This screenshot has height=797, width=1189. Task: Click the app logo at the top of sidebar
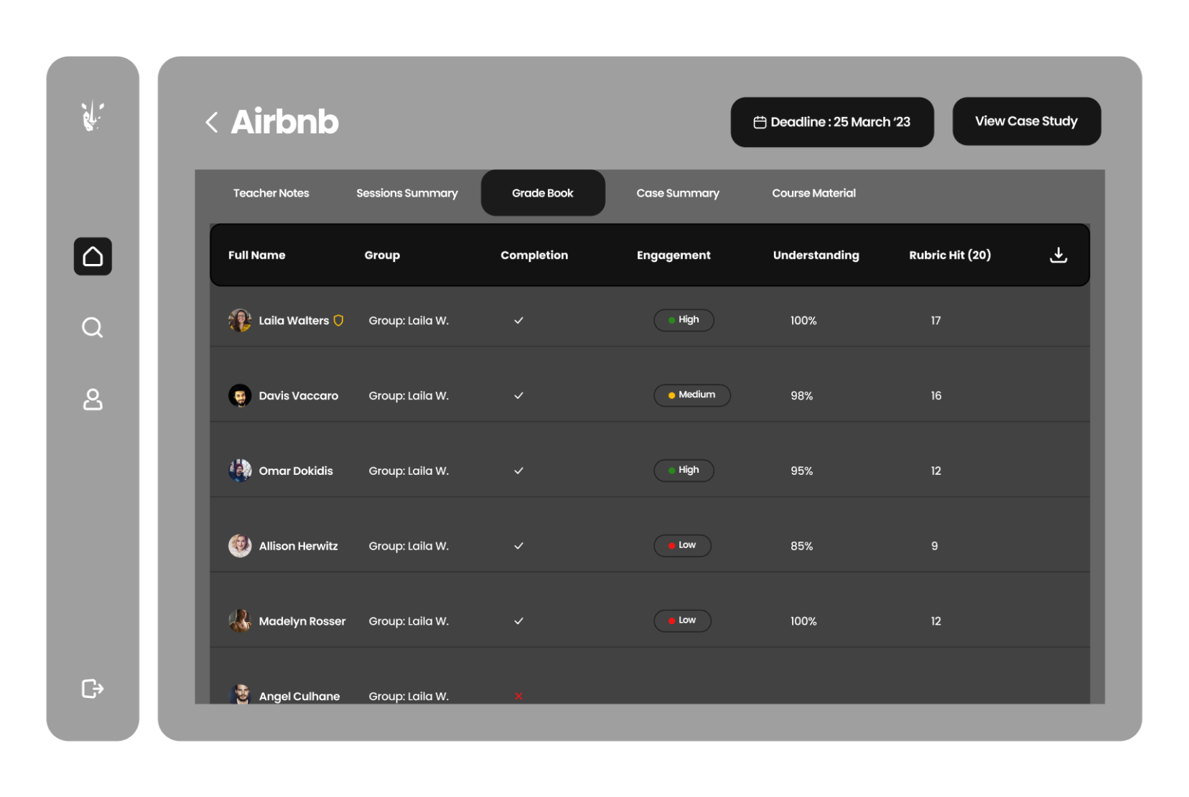point(93,117)
